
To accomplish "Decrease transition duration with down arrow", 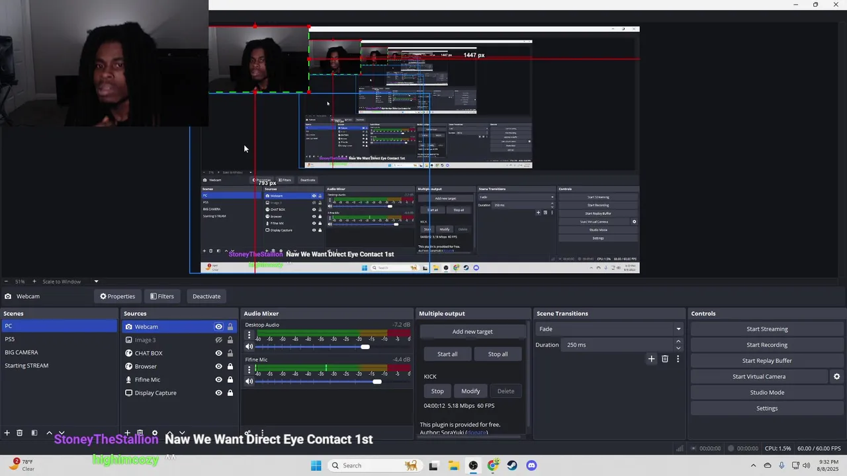I will click(678, 348).
